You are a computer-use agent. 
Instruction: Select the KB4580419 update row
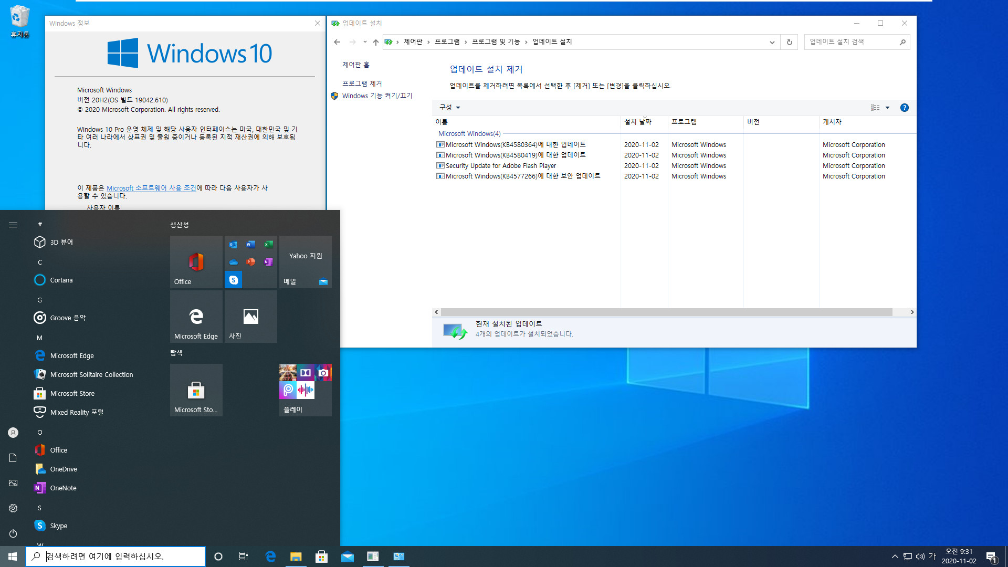pos(675,155)
